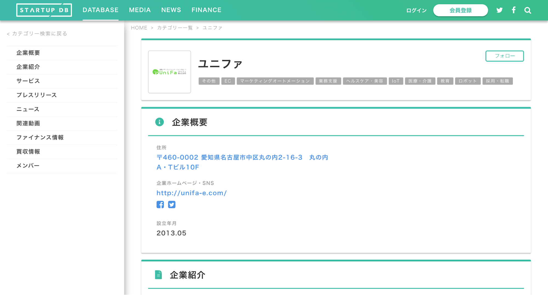Open the DATABASE nav tab
This screenshot has width=548, height=295.
tap(100, 10)
